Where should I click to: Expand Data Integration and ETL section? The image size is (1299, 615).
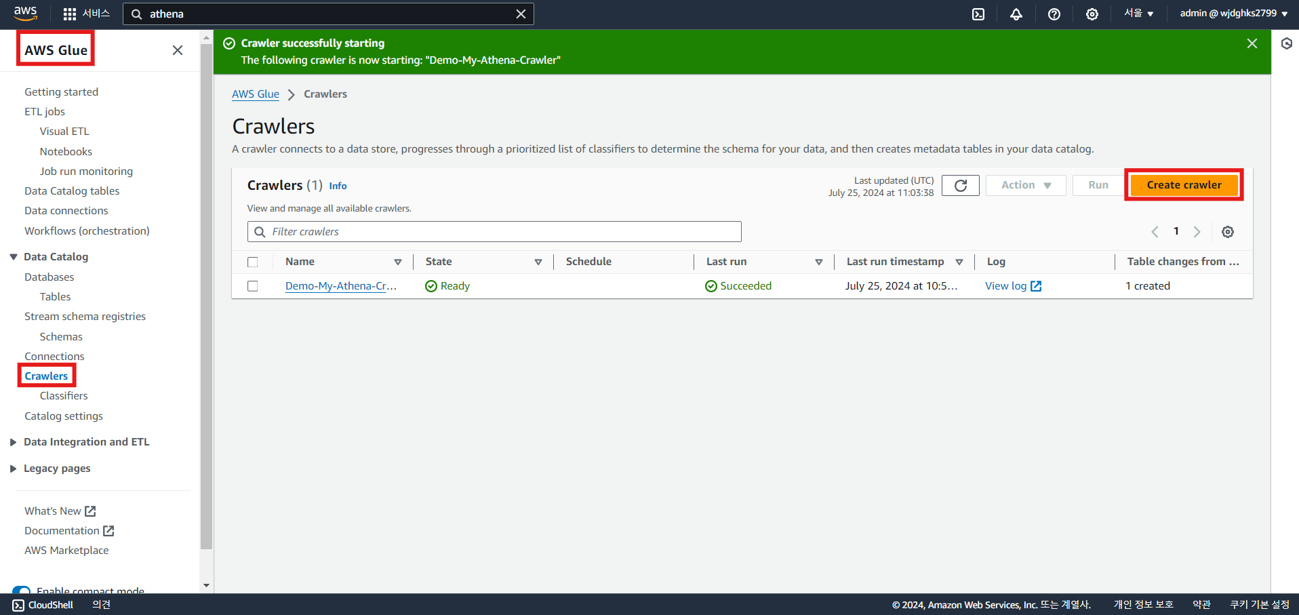[14, 442]
